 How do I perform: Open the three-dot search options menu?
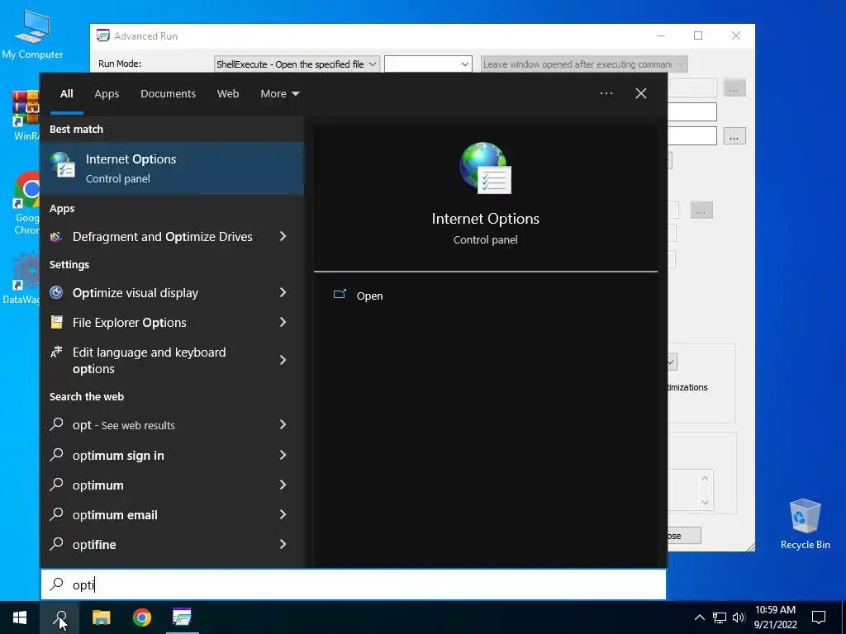(606, 93)
